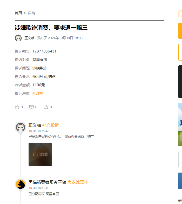Click 处理中 complaint status text
The height and width of the screenshot is (204, 182).
[38, 93]
